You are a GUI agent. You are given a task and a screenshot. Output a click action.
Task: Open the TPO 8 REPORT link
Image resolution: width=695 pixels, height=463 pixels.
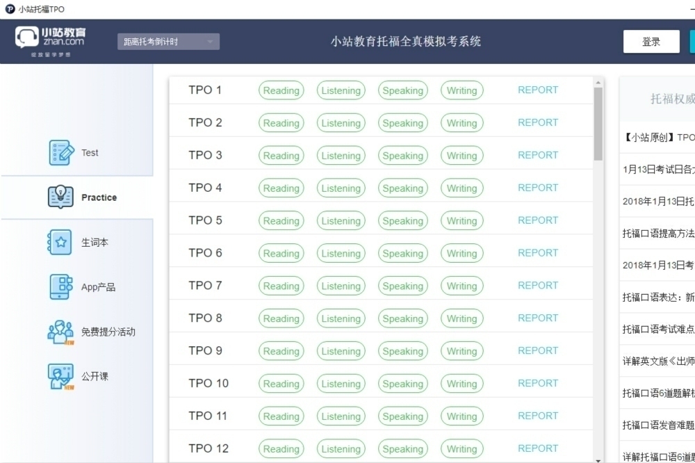pos(538,318)
